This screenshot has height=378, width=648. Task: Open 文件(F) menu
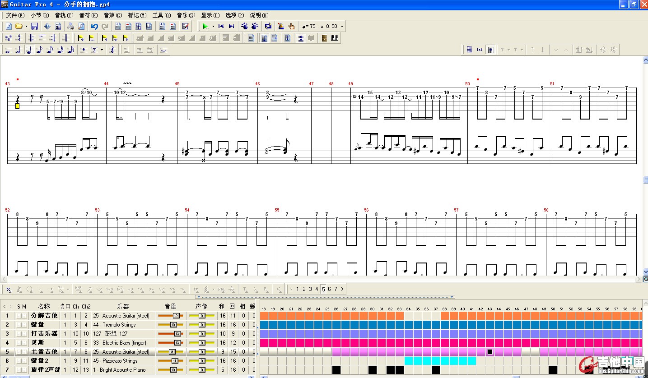15,15
